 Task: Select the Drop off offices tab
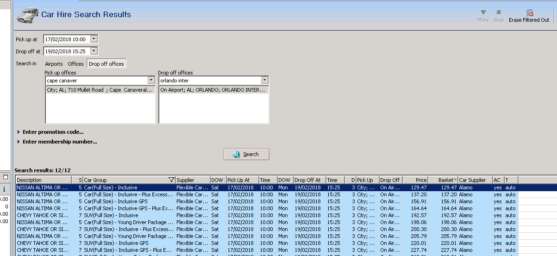106,64
